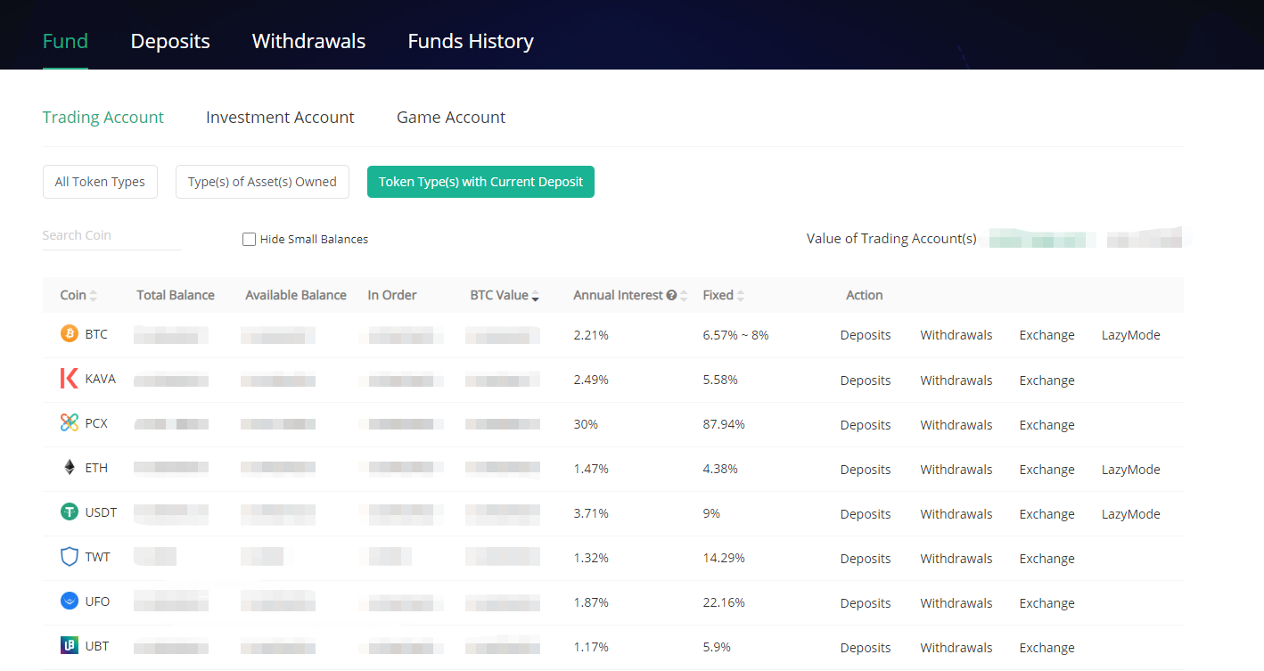This screenshot has width=1264, height=671.
Task: Click the BTC coin icon
Action: [x=69, y=334]
